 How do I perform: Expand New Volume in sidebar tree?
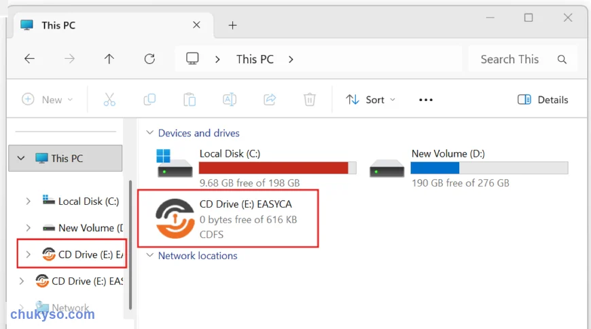tap(29, 228)
